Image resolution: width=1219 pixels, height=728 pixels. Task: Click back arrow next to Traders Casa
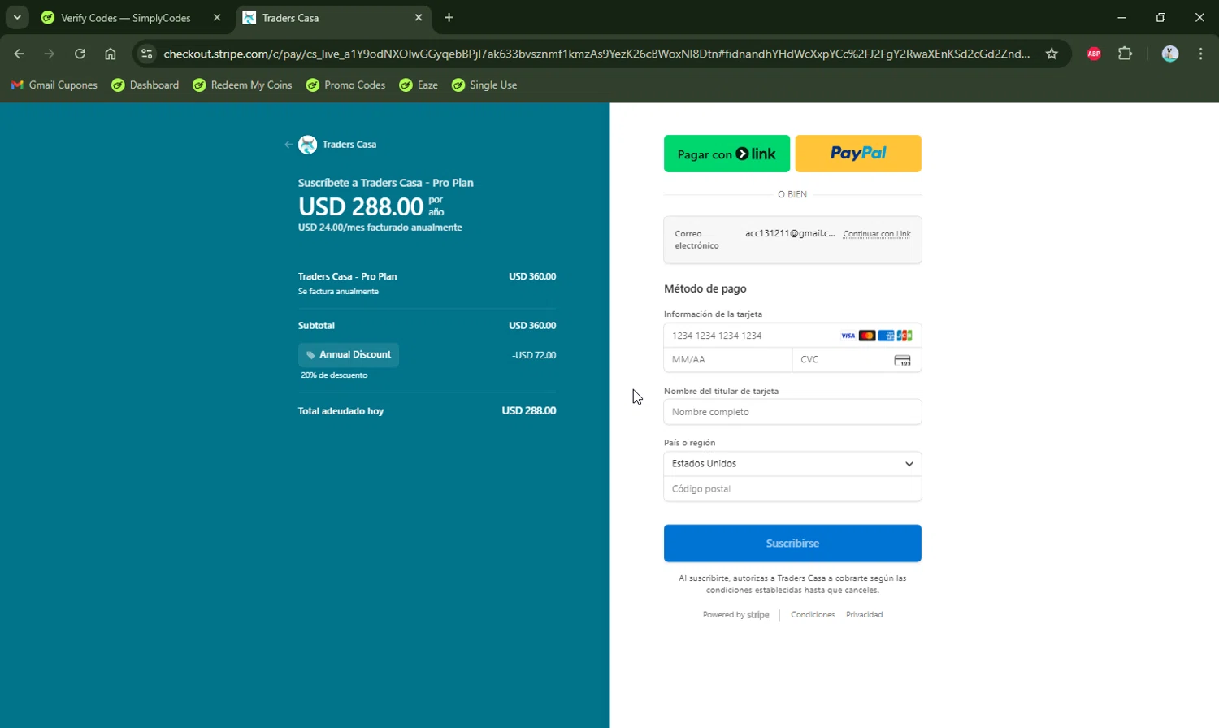point(288,145)
